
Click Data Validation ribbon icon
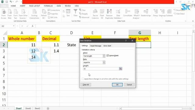coord(118,14)
